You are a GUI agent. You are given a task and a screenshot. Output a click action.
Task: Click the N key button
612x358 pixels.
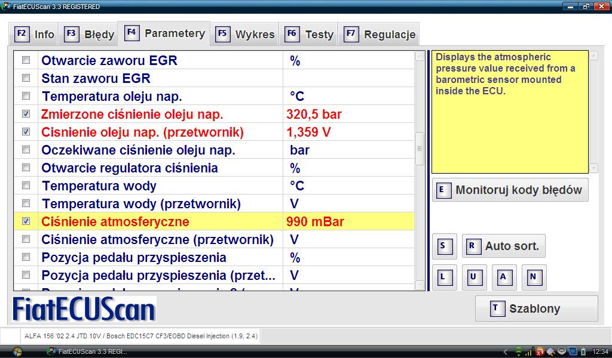pos(533,277)
